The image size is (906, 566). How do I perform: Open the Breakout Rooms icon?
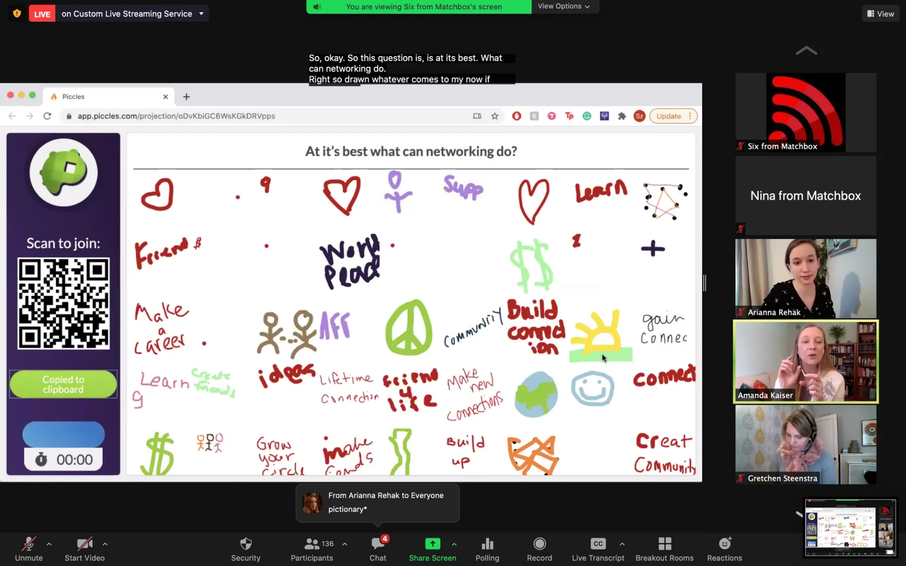pos(664,544)
